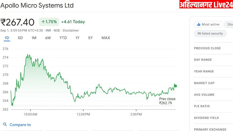Show the 6M chart range

pos(48,38)
